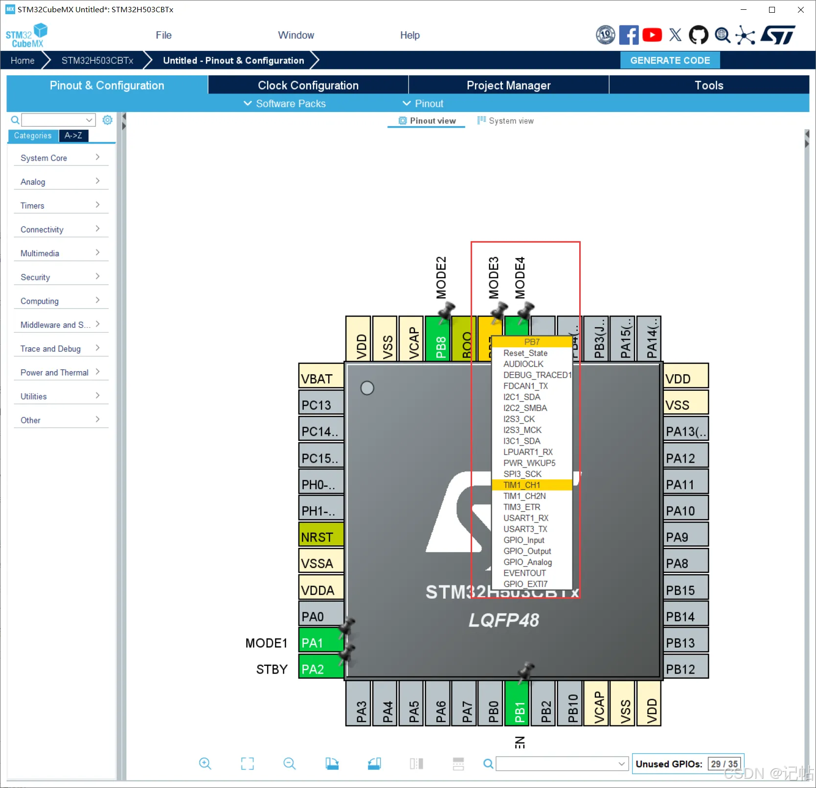Open the X (Twitter) link icon
The height and width of the screenshot is (788, 816).
(676, 35)
